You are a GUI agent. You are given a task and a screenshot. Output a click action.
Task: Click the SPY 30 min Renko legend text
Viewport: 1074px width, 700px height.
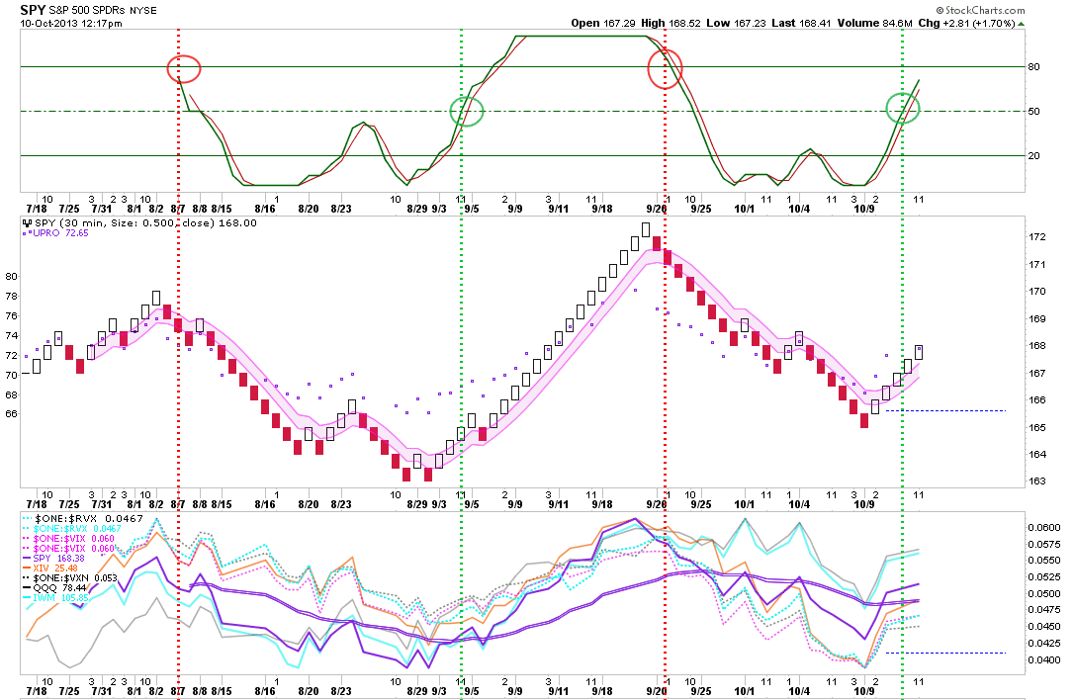146,222
